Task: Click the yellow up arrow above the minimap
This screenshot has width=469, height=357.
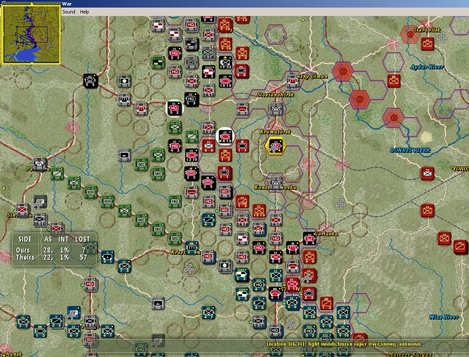Action: coord(32,3)
